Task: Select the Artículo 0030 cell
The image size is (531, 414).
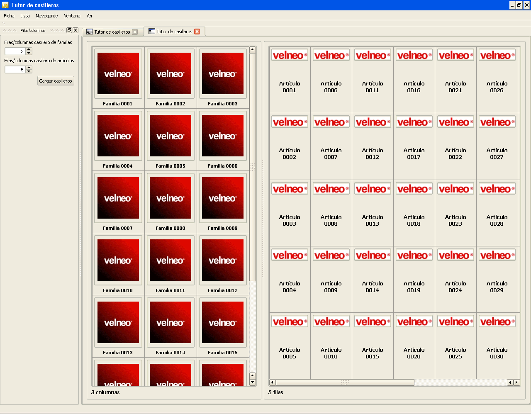Action: click(497, 346)
